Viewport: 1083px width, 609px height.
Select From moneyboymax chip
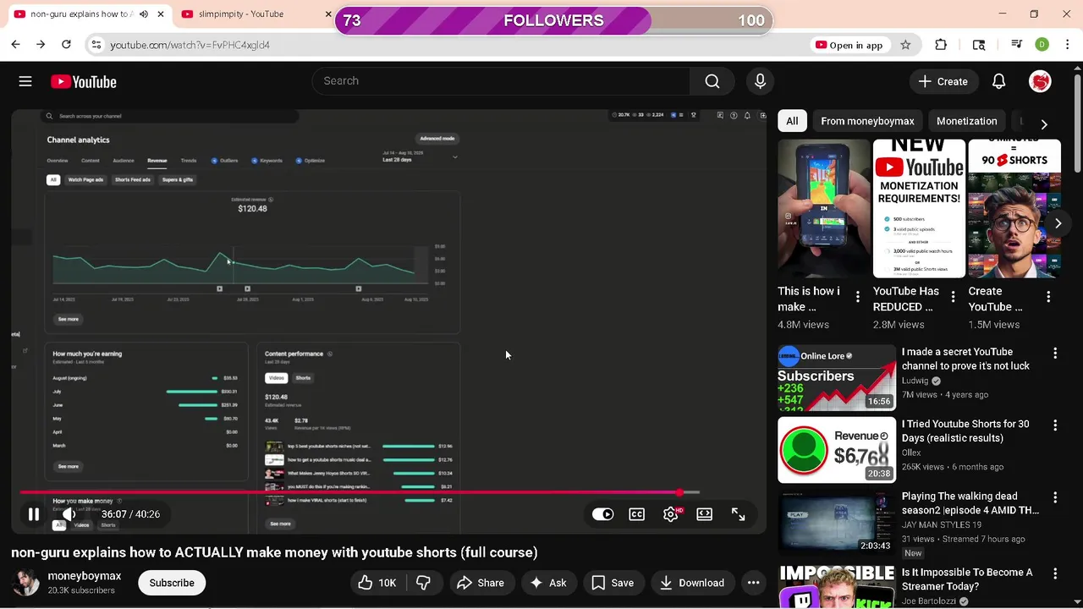(x=867, y=121)
